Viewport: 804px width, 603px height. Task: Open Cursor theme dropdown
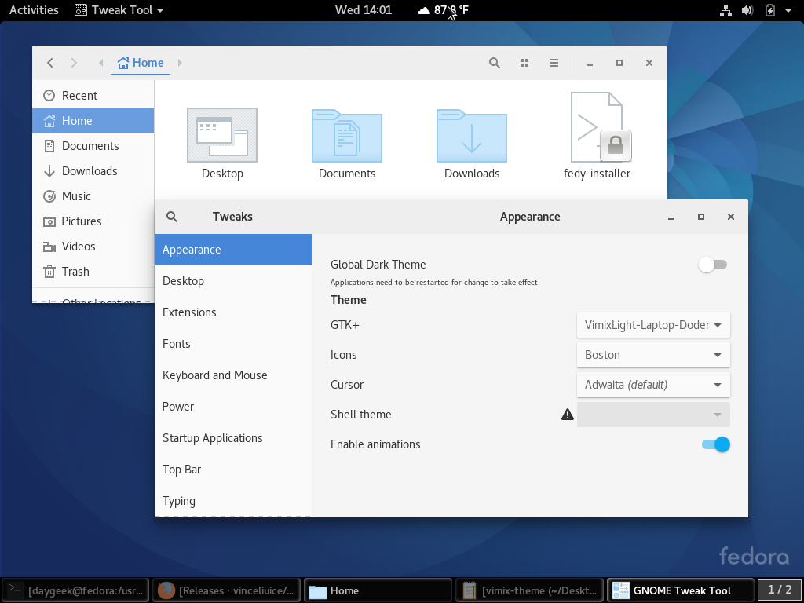tap(653, 385)
